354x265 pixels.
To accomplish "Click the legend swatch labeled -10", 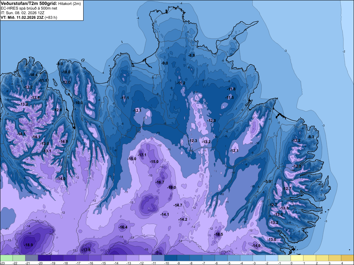I will 171,258.
